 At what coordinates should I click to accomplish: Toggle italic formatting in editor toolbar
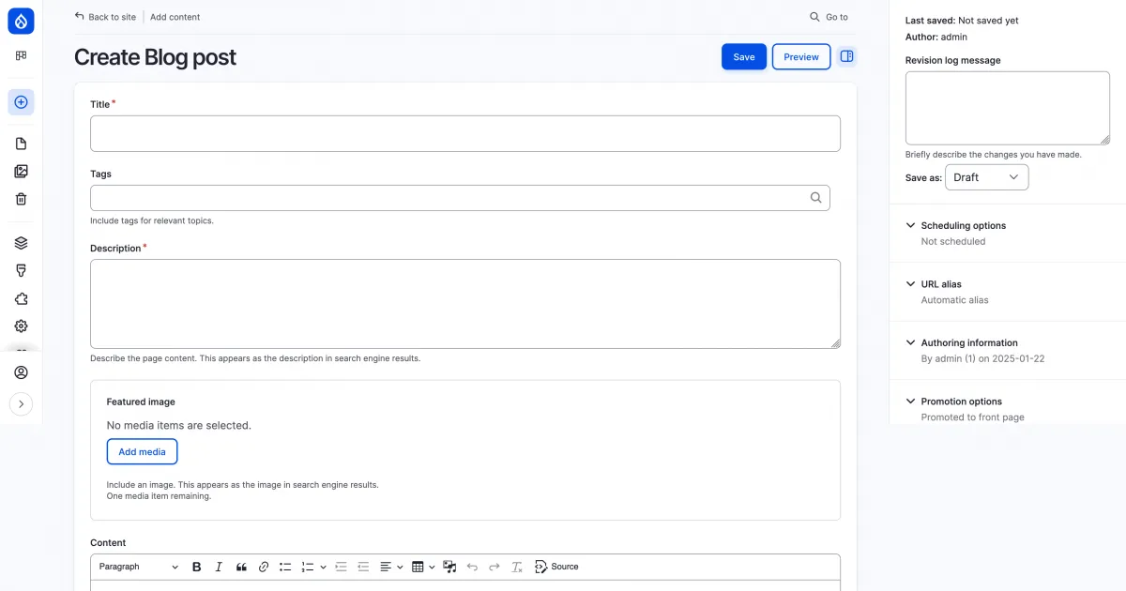[219, 567]
